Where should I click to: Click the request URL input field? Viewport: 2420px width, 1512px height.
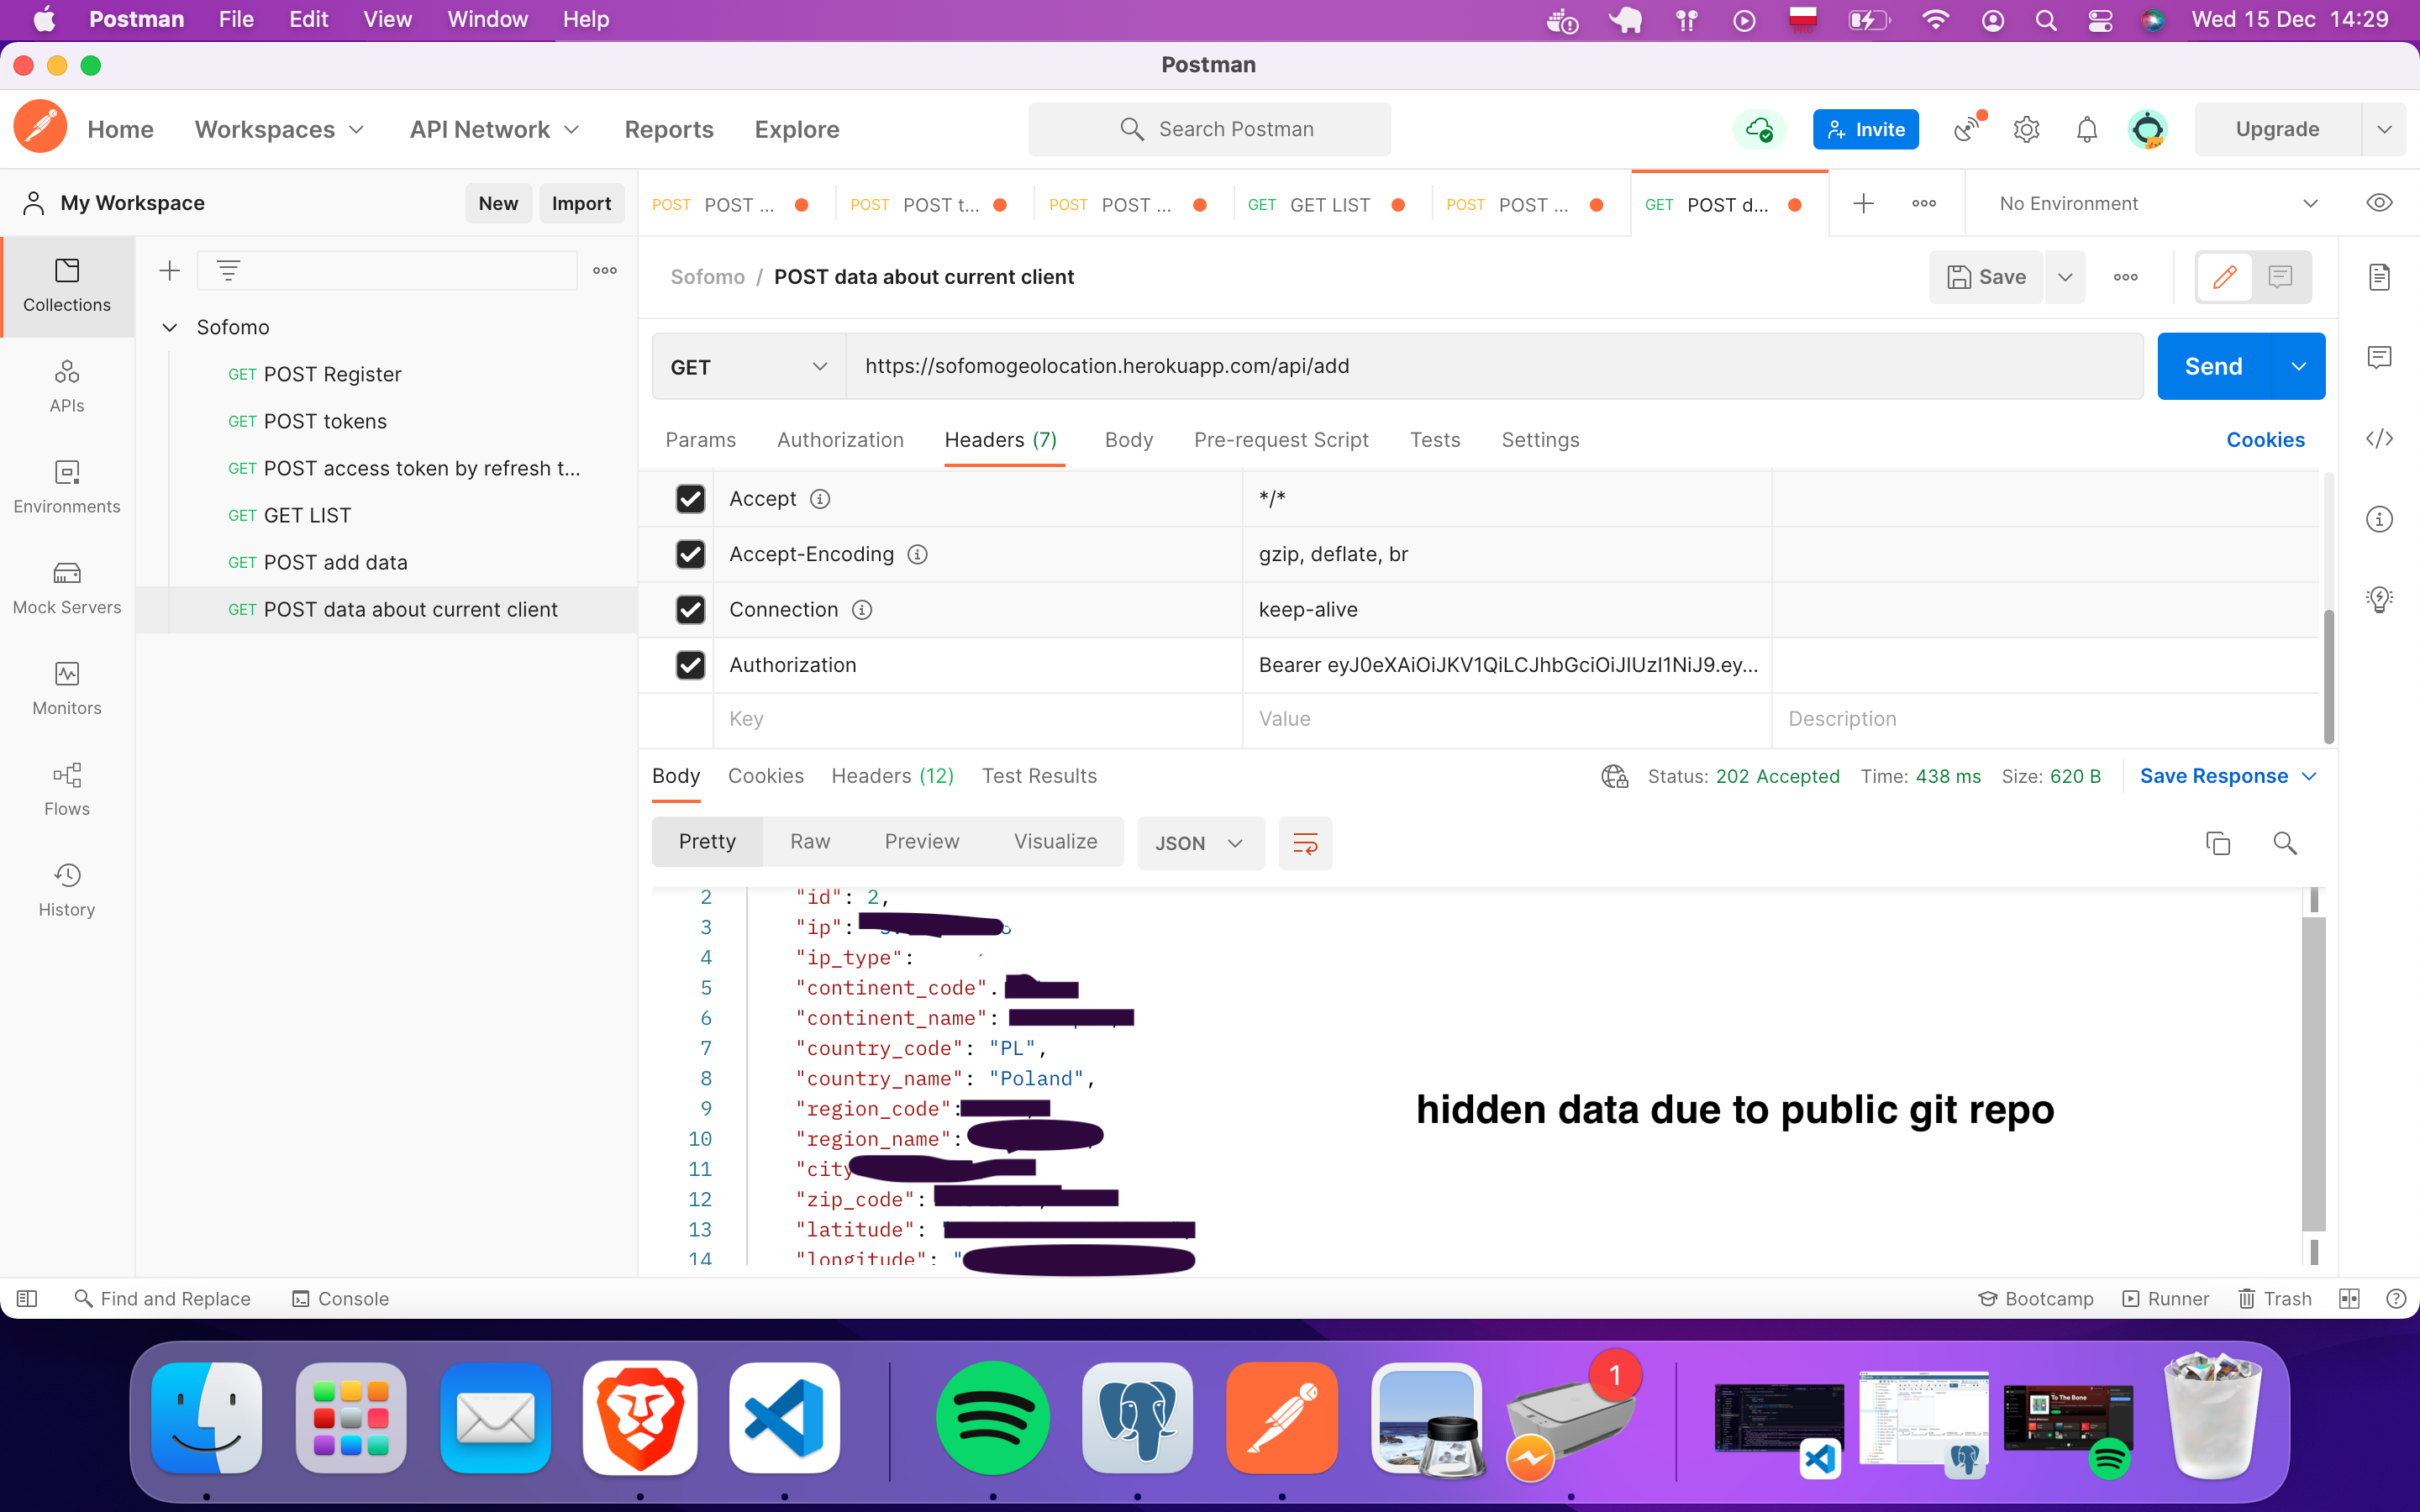[1400, 366]
